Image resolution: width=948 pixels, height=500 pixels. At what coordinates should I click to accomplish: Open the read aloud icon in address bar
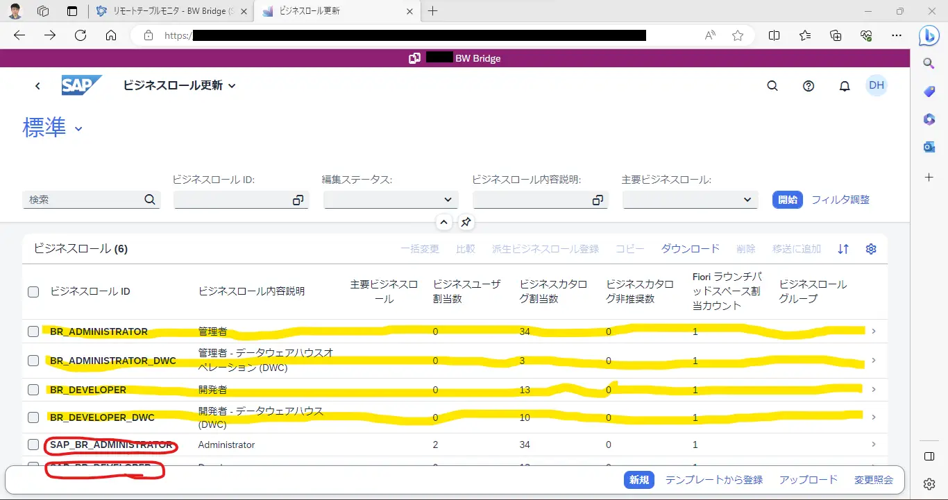click(711, 35)
